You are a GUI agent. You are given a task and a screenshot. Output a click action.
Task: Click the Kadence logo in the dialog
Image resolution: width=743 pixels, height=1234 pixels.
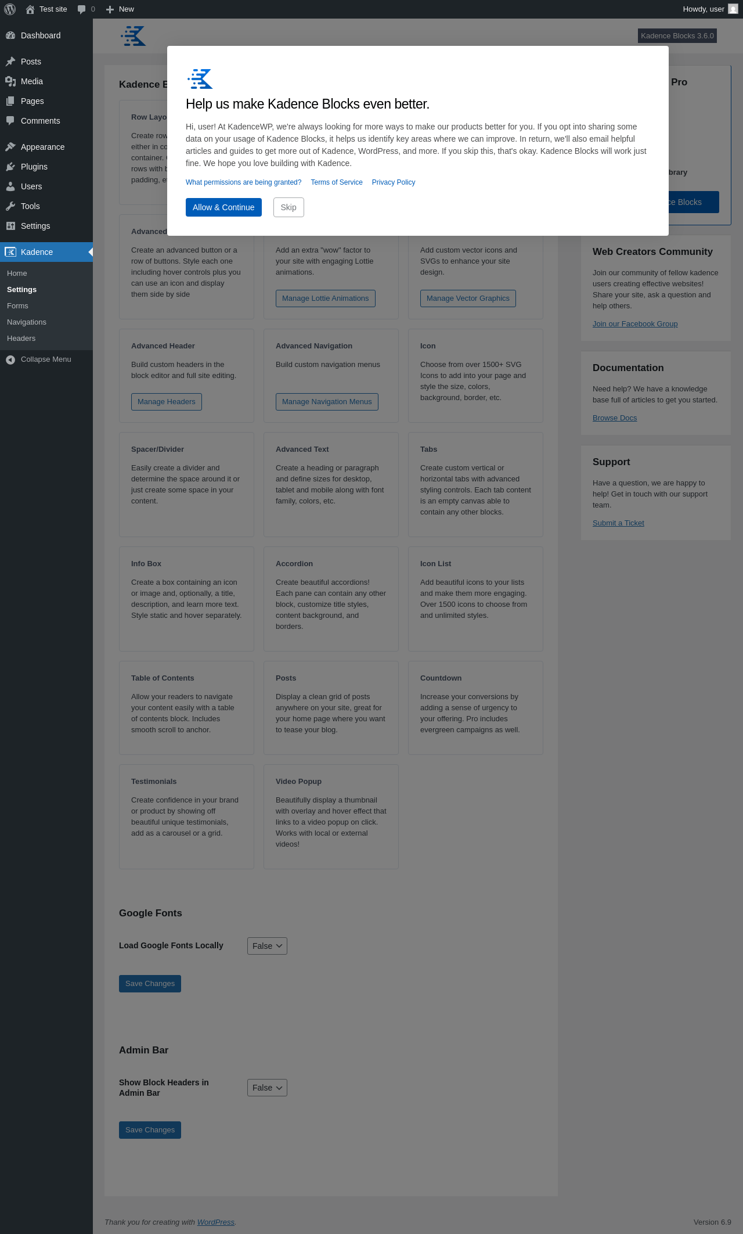(200, 78)
